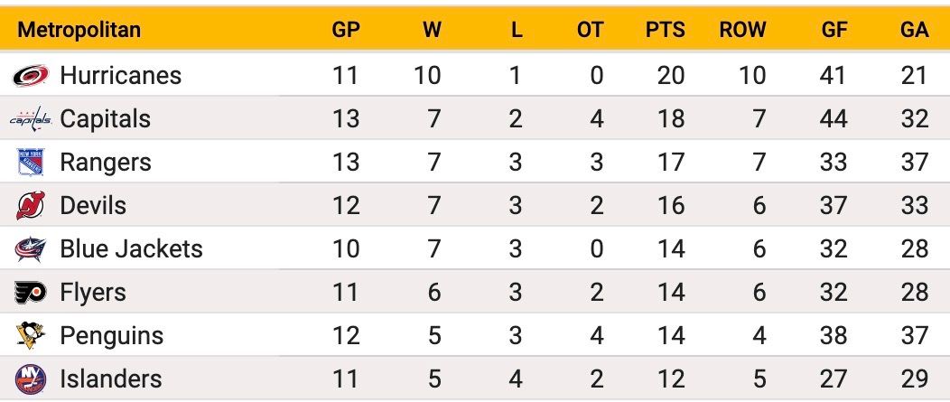This screenshot has width=950, height=402.
Task: Click the Devils team logo
Action: point(31,206)
